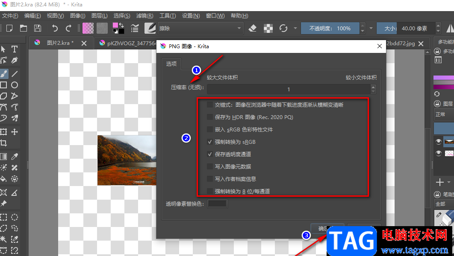
Task: Click foreground/background color swatch selector
Action: [118, 28]
